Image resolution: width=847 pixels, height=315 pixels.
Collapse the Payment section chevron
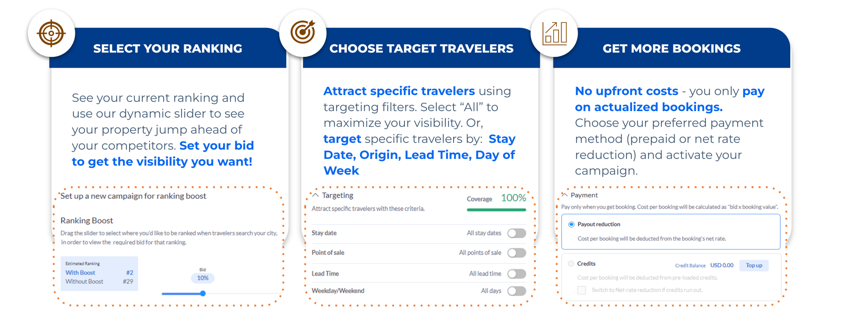pyautogui.click(x=565, y=195)
